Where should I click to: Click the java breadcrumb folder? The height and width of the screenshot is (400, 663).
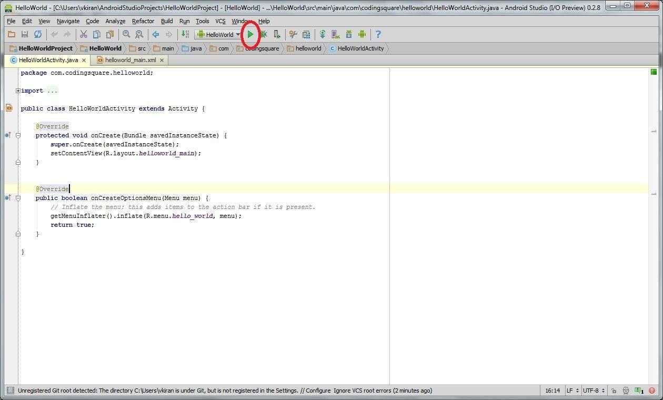[192, 48]
